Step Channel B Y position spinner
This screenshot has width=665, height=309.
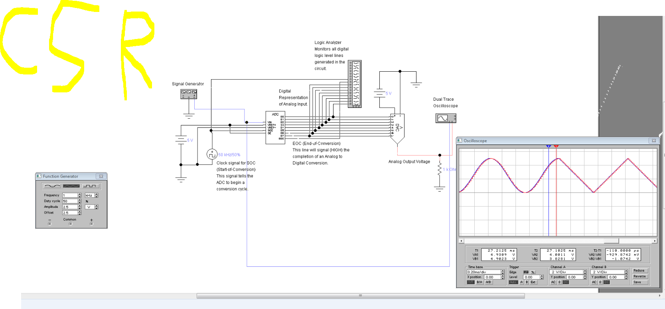coord(626,277)
